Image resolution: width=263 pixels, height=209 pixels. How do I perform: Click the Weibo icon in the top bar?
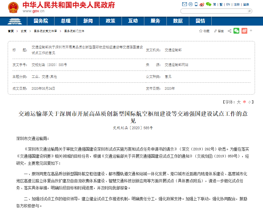point(202,4)
